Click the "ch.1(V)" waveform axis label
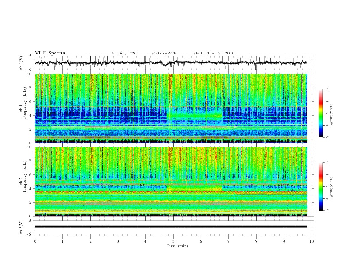The width and height of the screenshot is (351, 271). click(21, 63)
